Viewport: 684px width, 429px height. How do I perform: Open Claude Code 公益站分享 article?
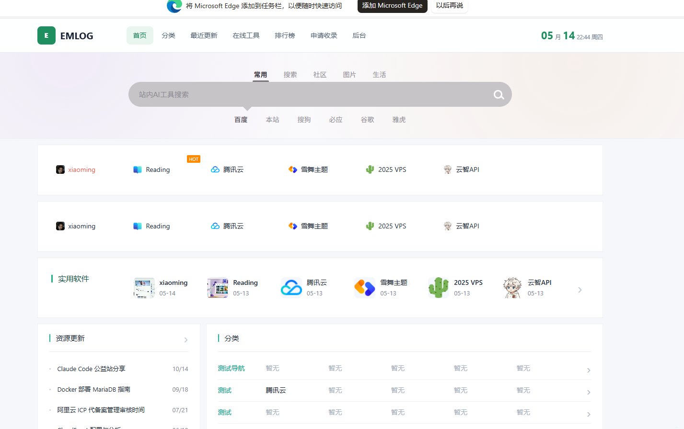[x=92, y=369]
